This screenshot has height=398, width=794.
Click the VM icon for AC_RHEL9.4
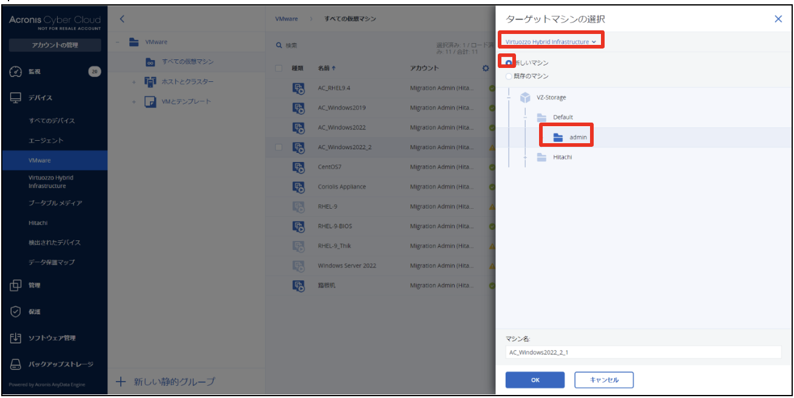299,88
